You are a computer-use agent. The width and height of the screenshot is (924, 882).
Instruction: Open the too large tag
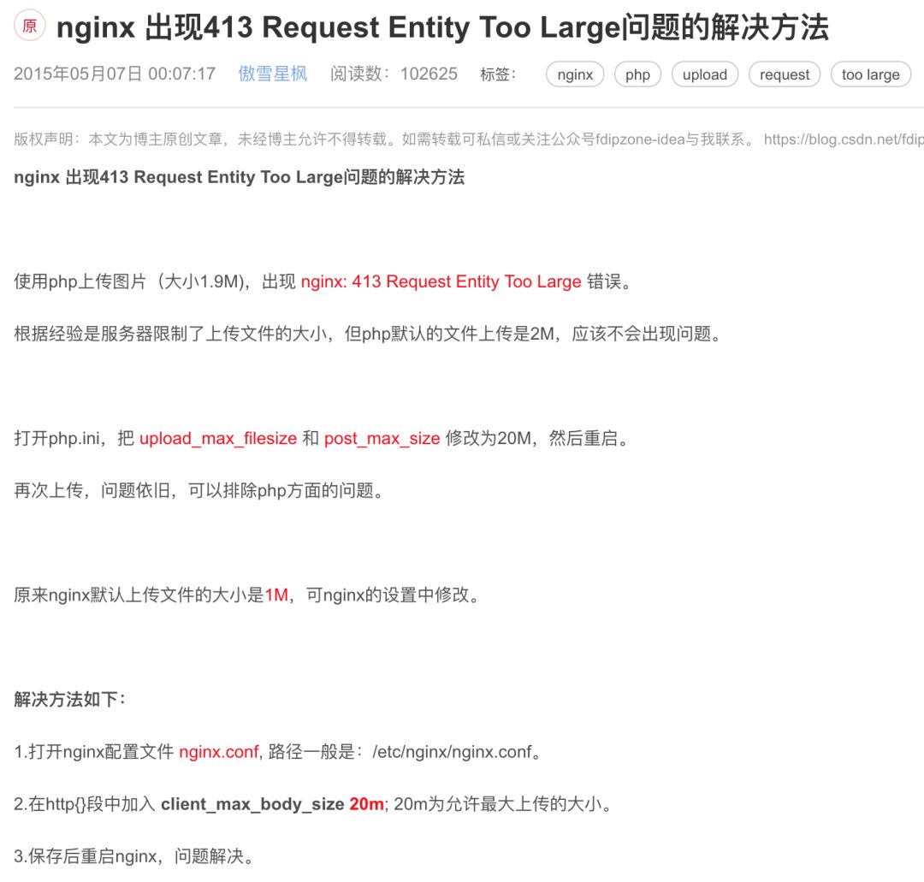(x=871, y=74)
